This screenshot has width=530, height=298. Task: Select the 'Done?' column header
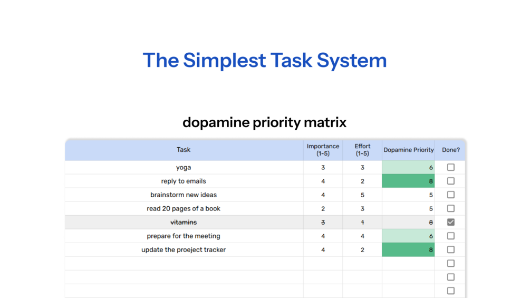(x=450, y=150)
